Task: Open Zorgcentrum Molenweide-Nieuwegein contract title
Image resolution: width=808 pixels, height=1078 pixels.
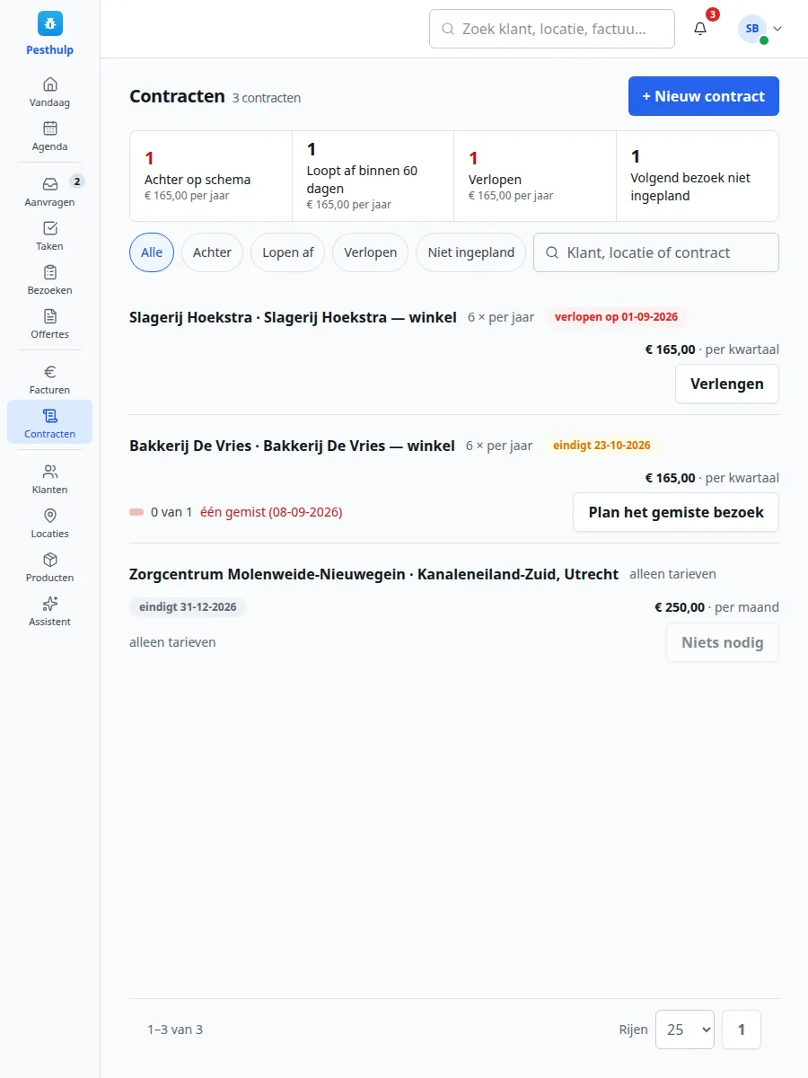Action: (x=373, y=574)
